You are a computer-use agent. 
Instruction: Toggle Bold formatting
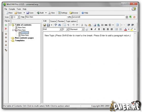click(x=92, y=29)
